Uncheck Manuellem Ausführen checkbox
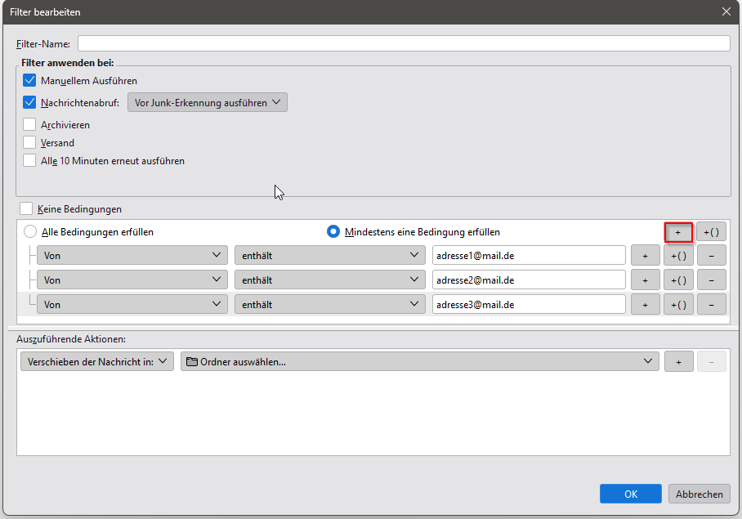Image resolution: width=742 pixels, height=519 pixels. (30, 81)
